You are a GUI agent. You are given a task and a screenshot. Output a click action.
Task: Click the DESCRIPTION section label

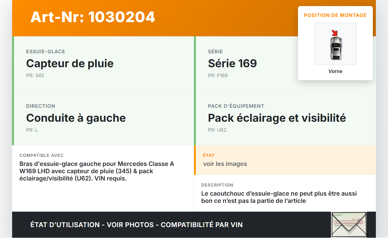[x=217, y=185]
